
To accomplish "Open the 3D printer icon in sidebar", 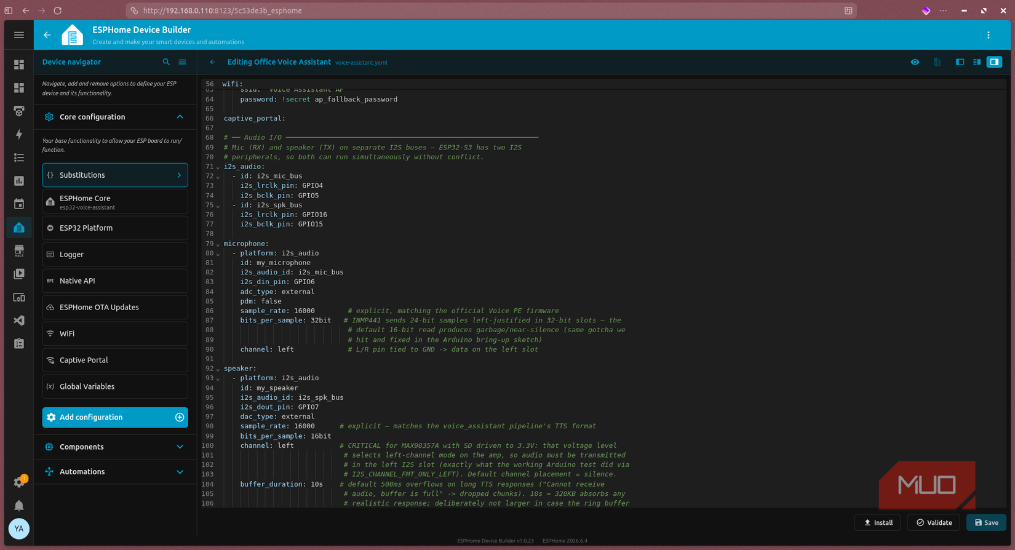I will pyautogui.click(x=19, y=111).
